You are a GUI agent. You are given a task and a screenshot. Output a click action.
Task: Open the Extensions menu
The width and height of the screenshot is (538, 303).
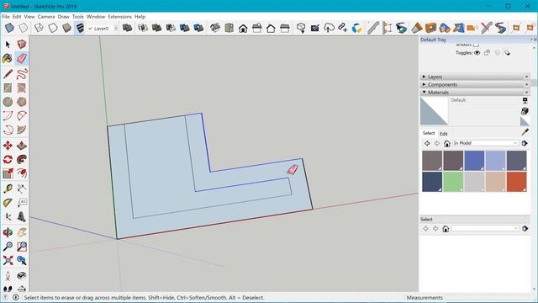tap(119, 17)
